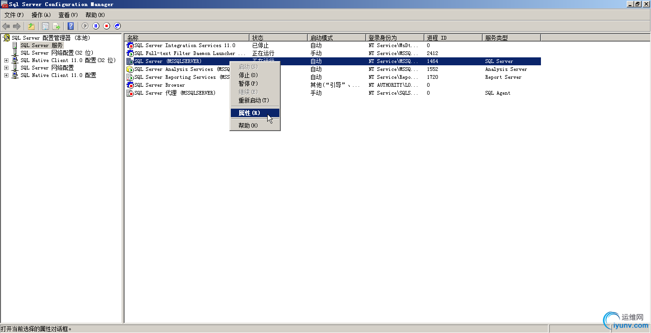The image size is (651, 333).
Task: Click the SQL Server Browser service icon
Action: (130, 85)
